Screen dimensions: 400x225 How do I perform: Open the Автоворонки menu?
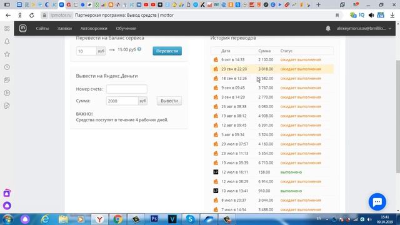click(94, 28)
